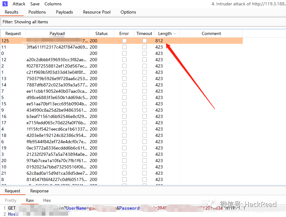Screen dimensions: 286x217
Task: Toggle Timeout checkbox in request 12 row
Action: click(145, 60)
